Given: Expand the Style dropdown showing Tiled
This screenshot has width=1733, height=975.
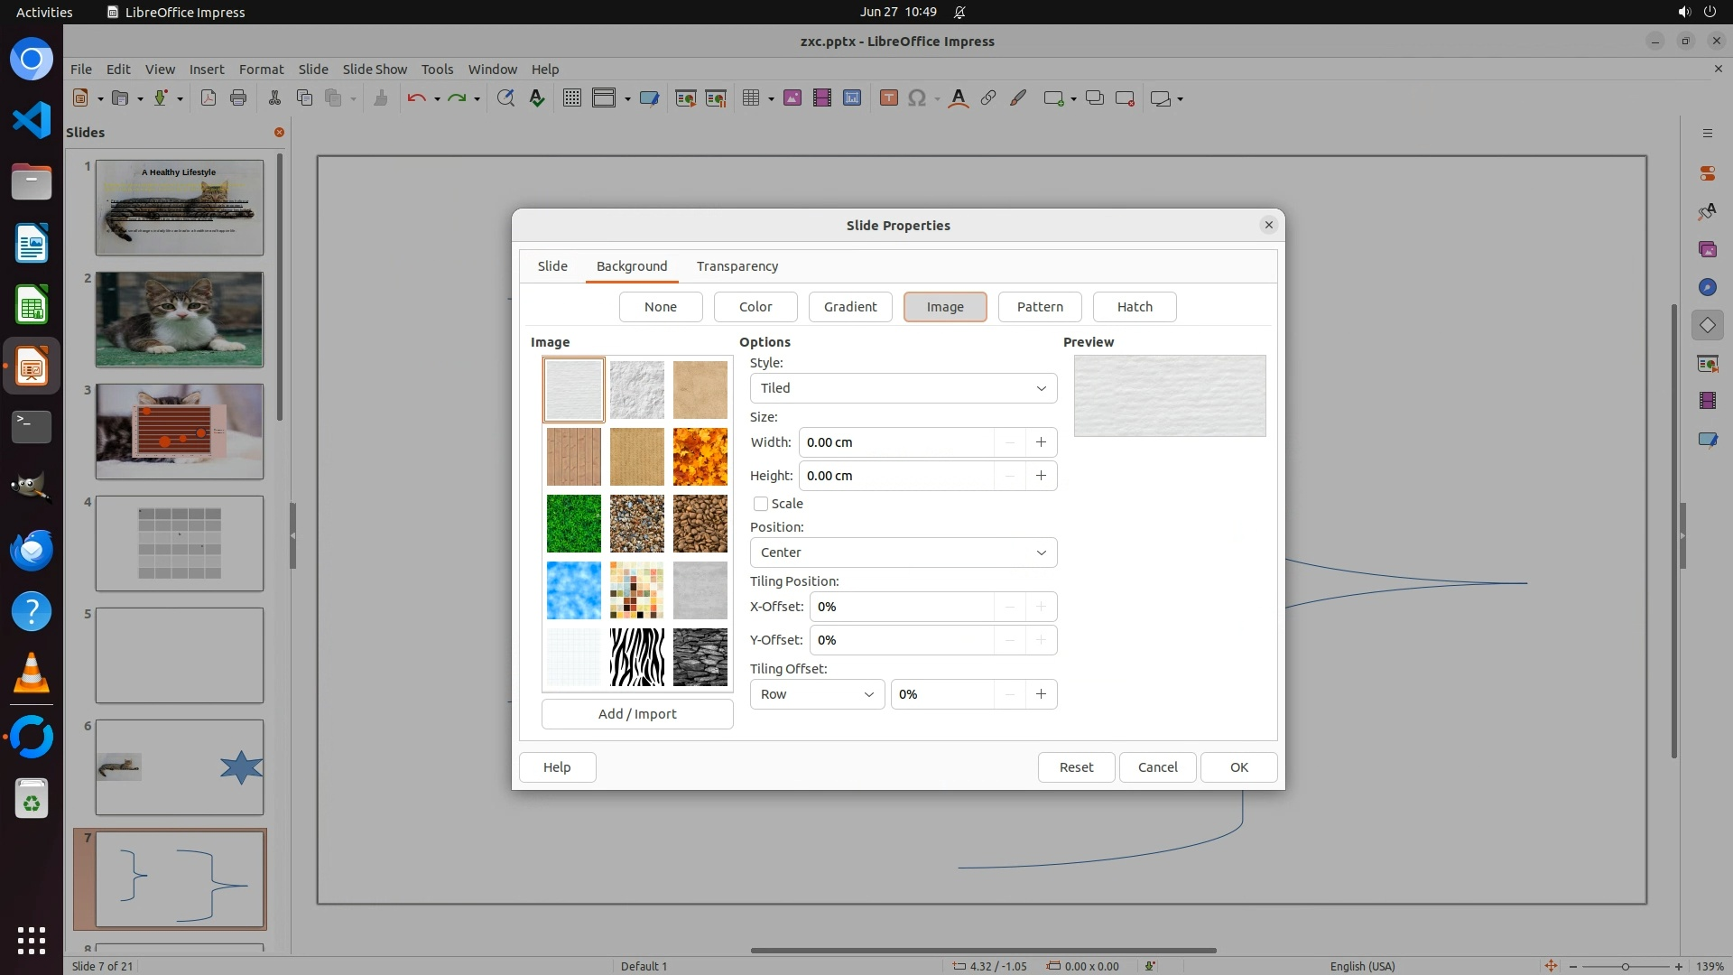Looking at the screenshot, I should (x=903, y=388).
